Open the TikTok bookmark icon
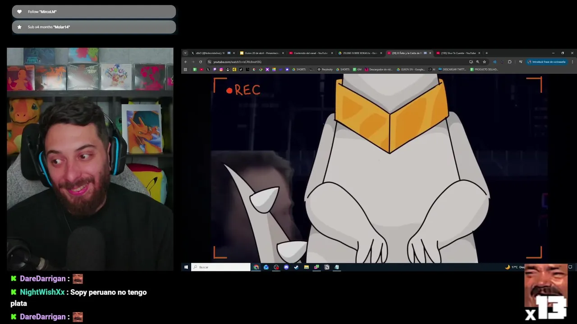Image resolution: width=577 pixels, height=324 pixels. (241, 69)
